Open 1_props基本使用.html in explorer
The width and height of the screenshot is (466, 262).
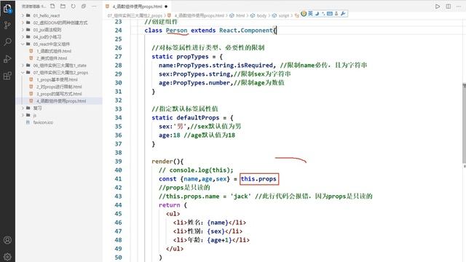click(x=57, y=79)
